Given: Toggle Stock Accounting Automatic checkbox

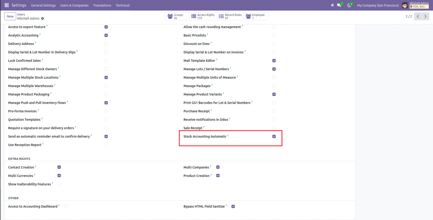Looking at the screenshot, I should 274,137.
